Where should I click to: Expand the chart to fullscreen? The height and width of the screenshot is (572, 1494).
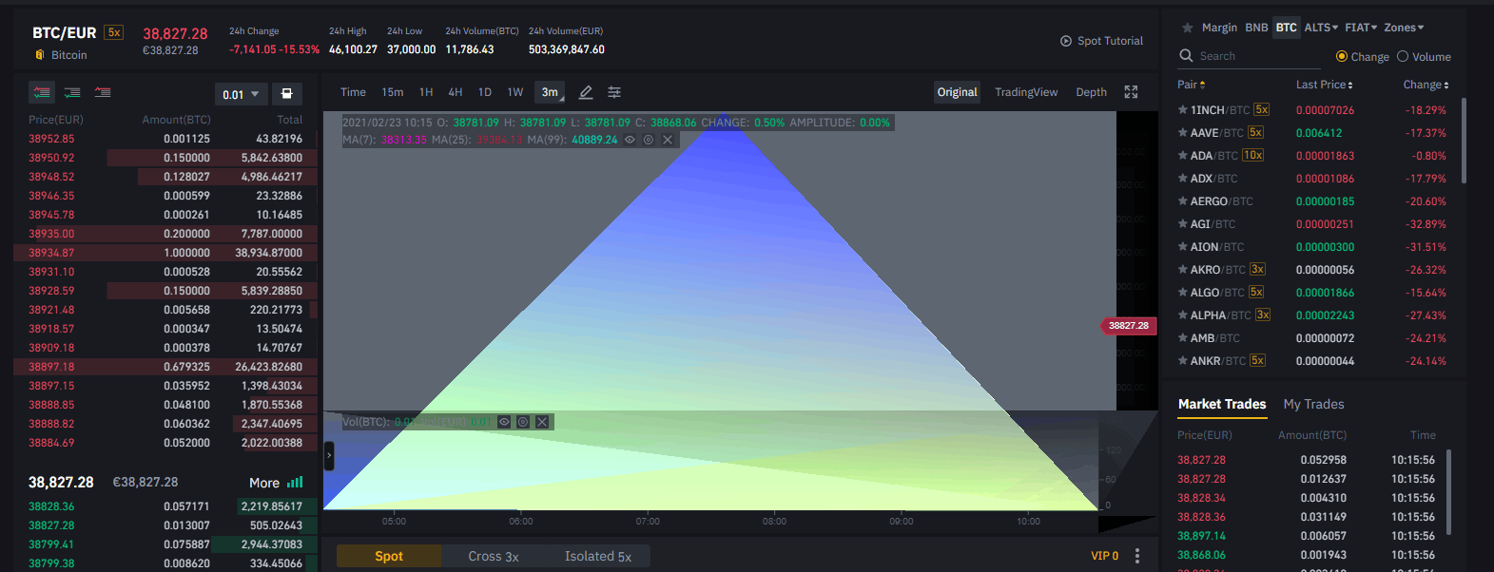pos(1131,92)
